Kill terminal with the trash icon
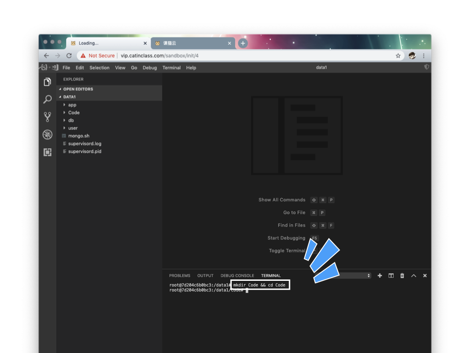The height and width of the screenshot is (353, 470). tap(403, 276)
